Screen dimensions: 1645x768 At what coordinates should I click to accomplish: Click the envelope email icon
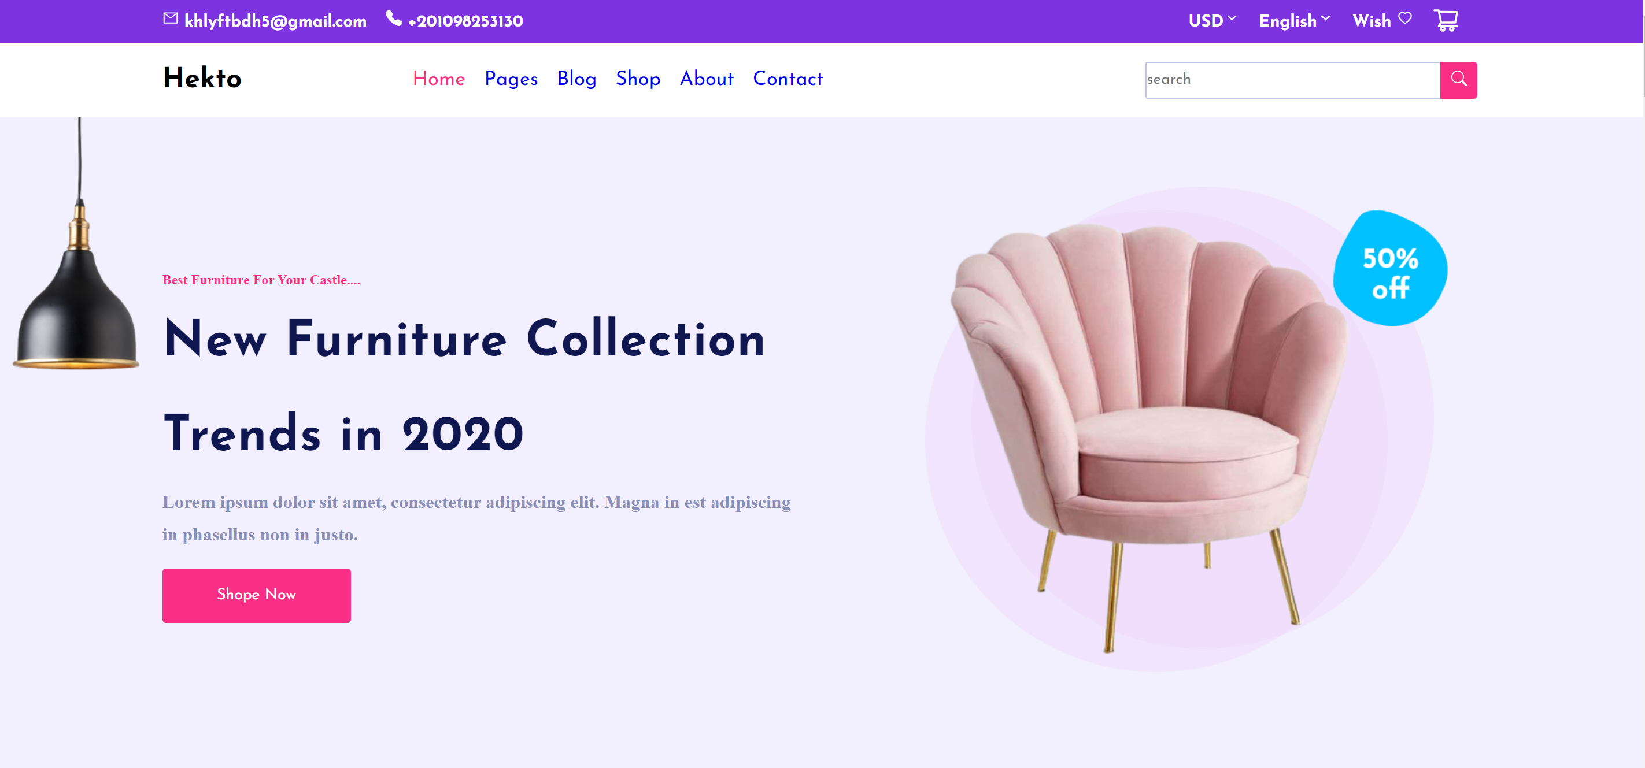(x=171, y=18)
